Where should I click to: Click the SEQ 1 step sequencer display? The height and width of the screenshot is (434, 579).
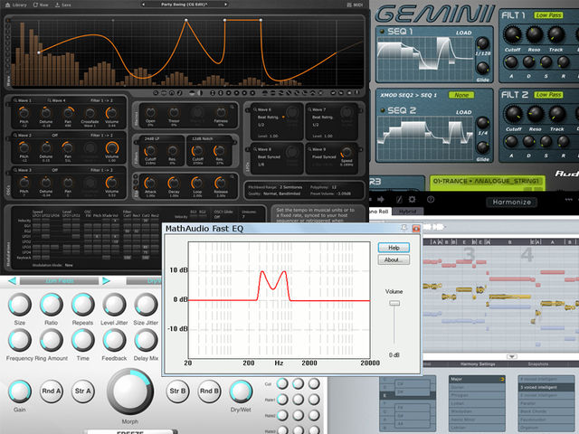tap(424, 57)
